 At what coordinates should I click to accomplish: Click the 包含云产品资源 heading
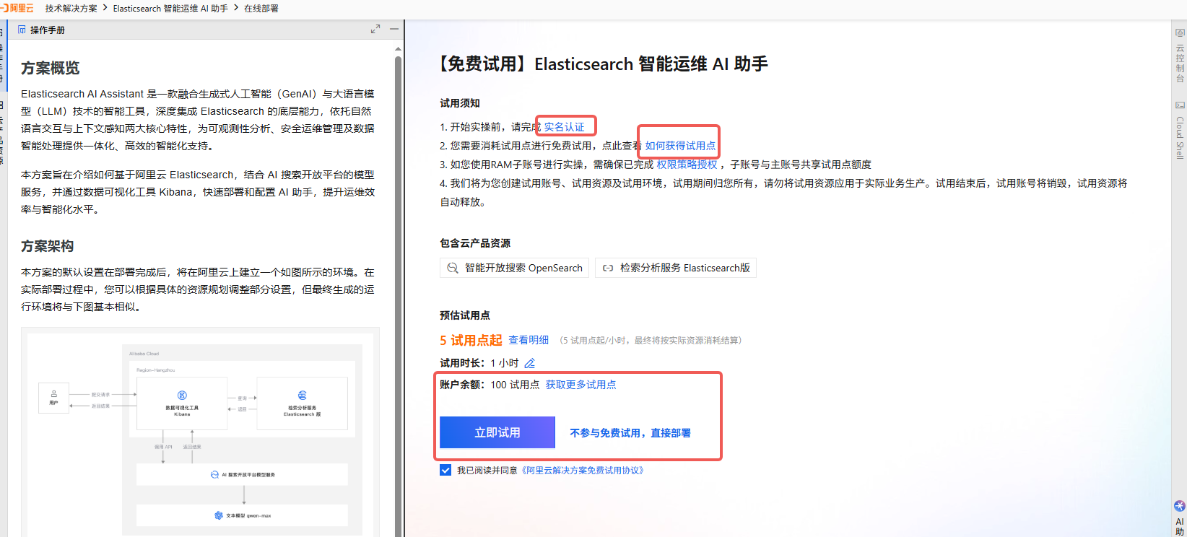point(475,243)
